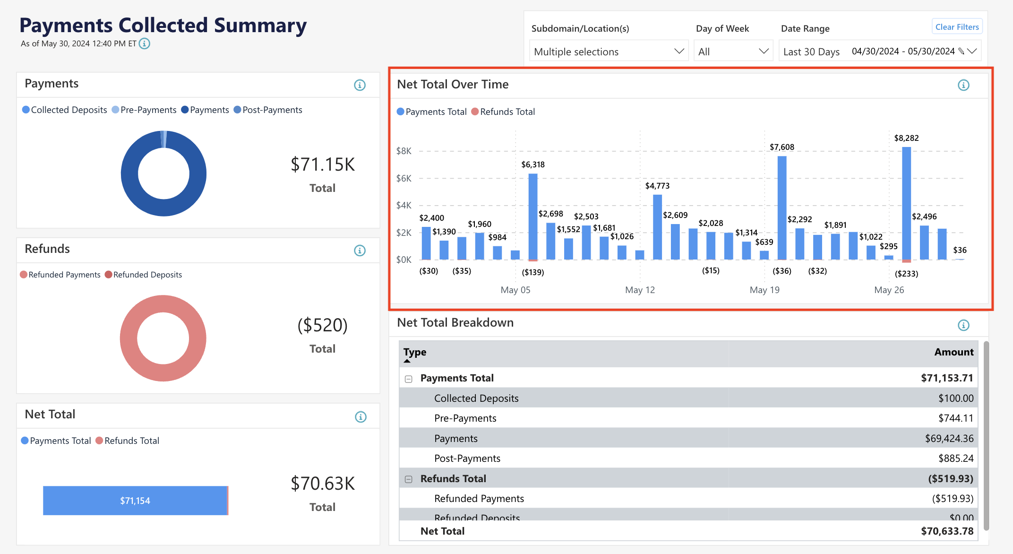Collapse the Refunds Total table row
The image size is (1013, 554).
tap(408, 479)
